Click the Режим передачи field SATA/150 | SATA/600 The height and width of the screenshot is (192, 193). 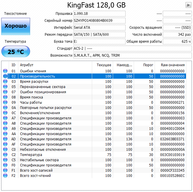pos(99,35)
